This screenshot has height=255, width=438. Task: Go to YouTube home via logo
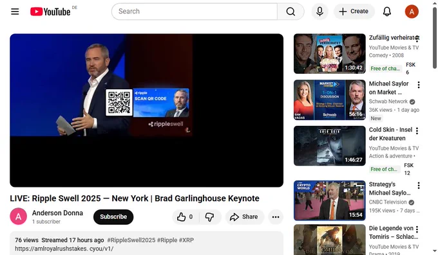50,12
